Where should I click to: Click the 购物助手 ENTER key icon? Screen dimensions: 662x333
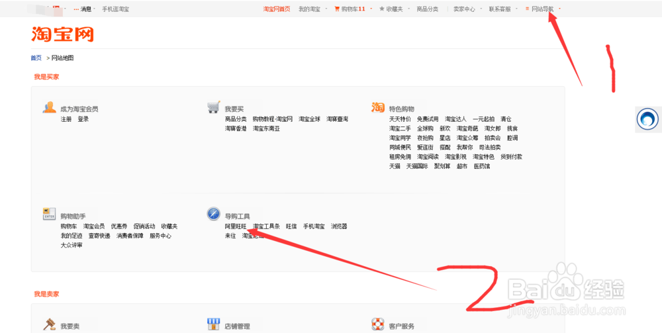click(49, 214)
